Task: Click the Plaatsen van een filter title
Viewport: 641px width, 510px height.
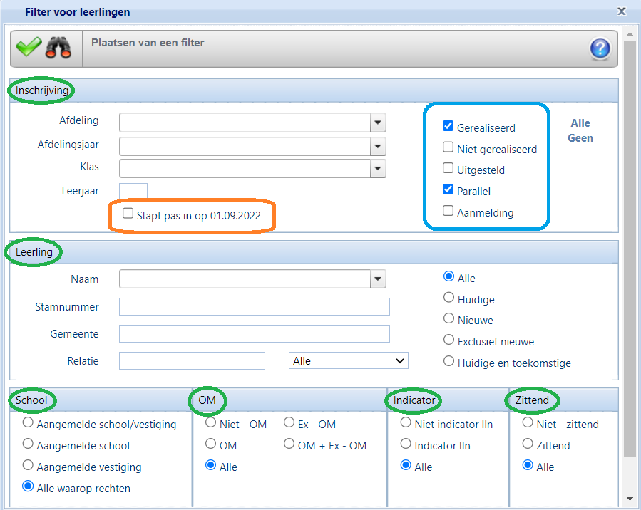Action: tap(148, 43)
